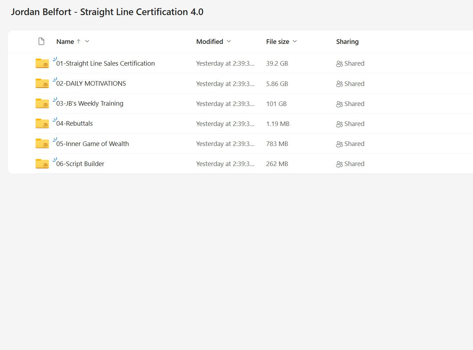Click the shared people icon for 04-Rebuttals
The image size is (473, 350).
339,124
